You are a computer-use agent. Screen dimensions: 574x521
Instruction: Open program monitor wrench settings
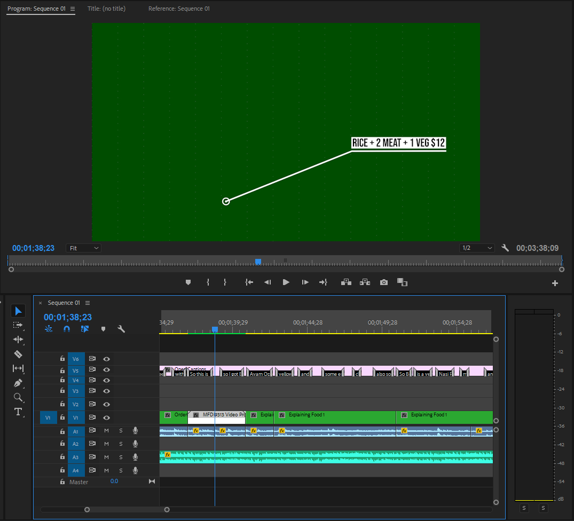(x=505, y=248)
